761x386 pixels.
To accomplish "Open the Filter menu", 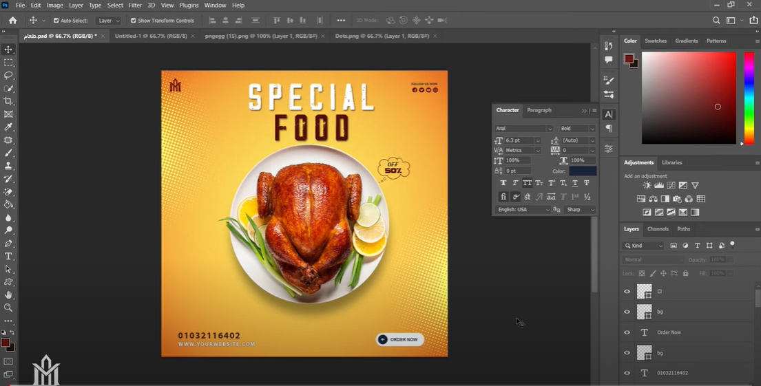I will coord(135,6).
